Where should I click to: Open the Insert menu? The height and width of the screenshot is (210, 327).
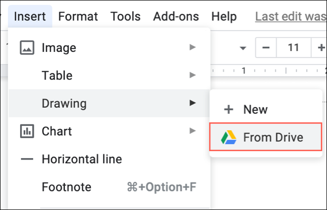point(30,16)
